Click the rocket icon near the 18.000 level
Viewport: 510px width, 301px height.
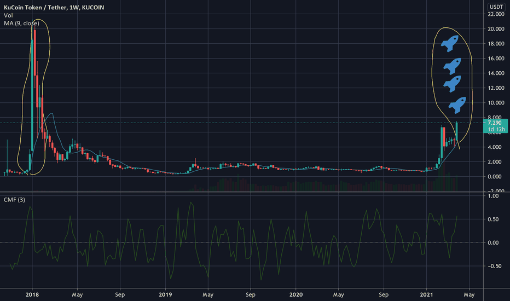click(450, 44)
